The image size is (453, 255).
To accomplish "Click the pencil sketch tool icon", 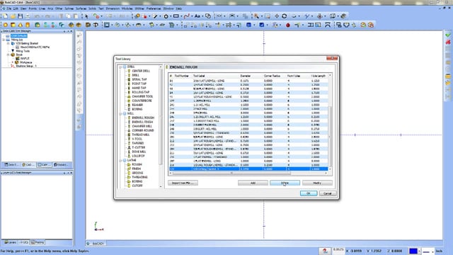I will coord(155,16).
